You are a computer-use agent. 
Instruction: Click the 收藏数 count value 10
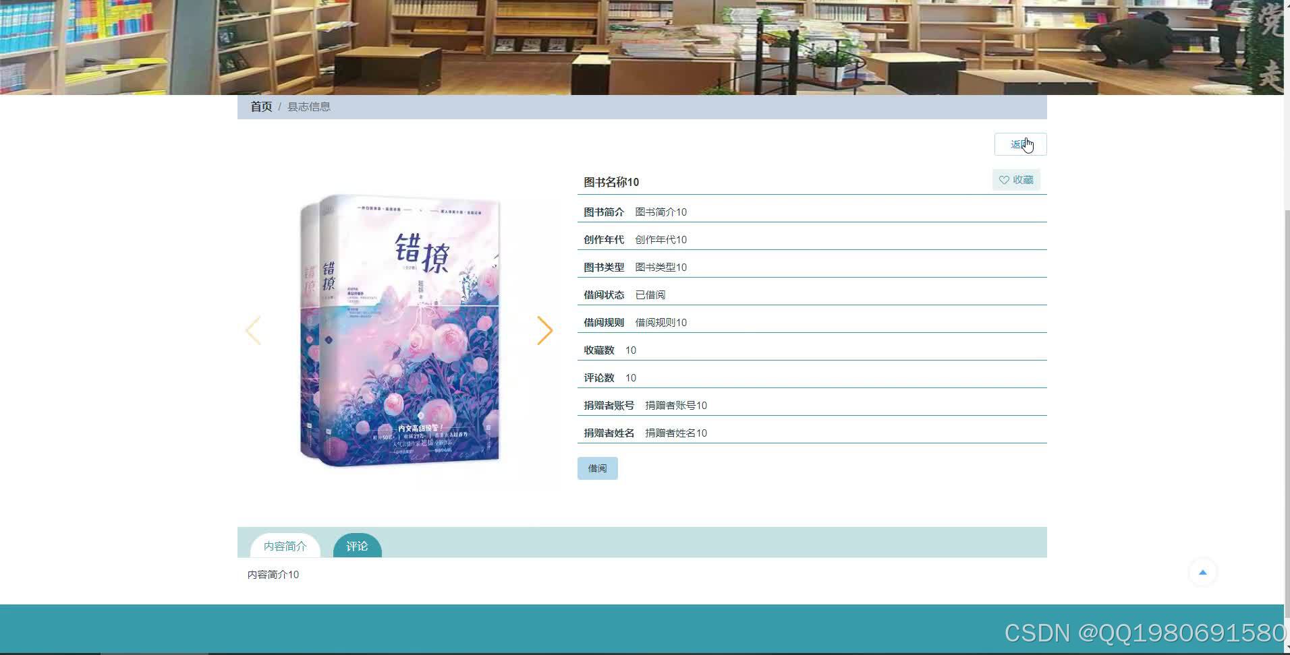click(x=629, y=350)
